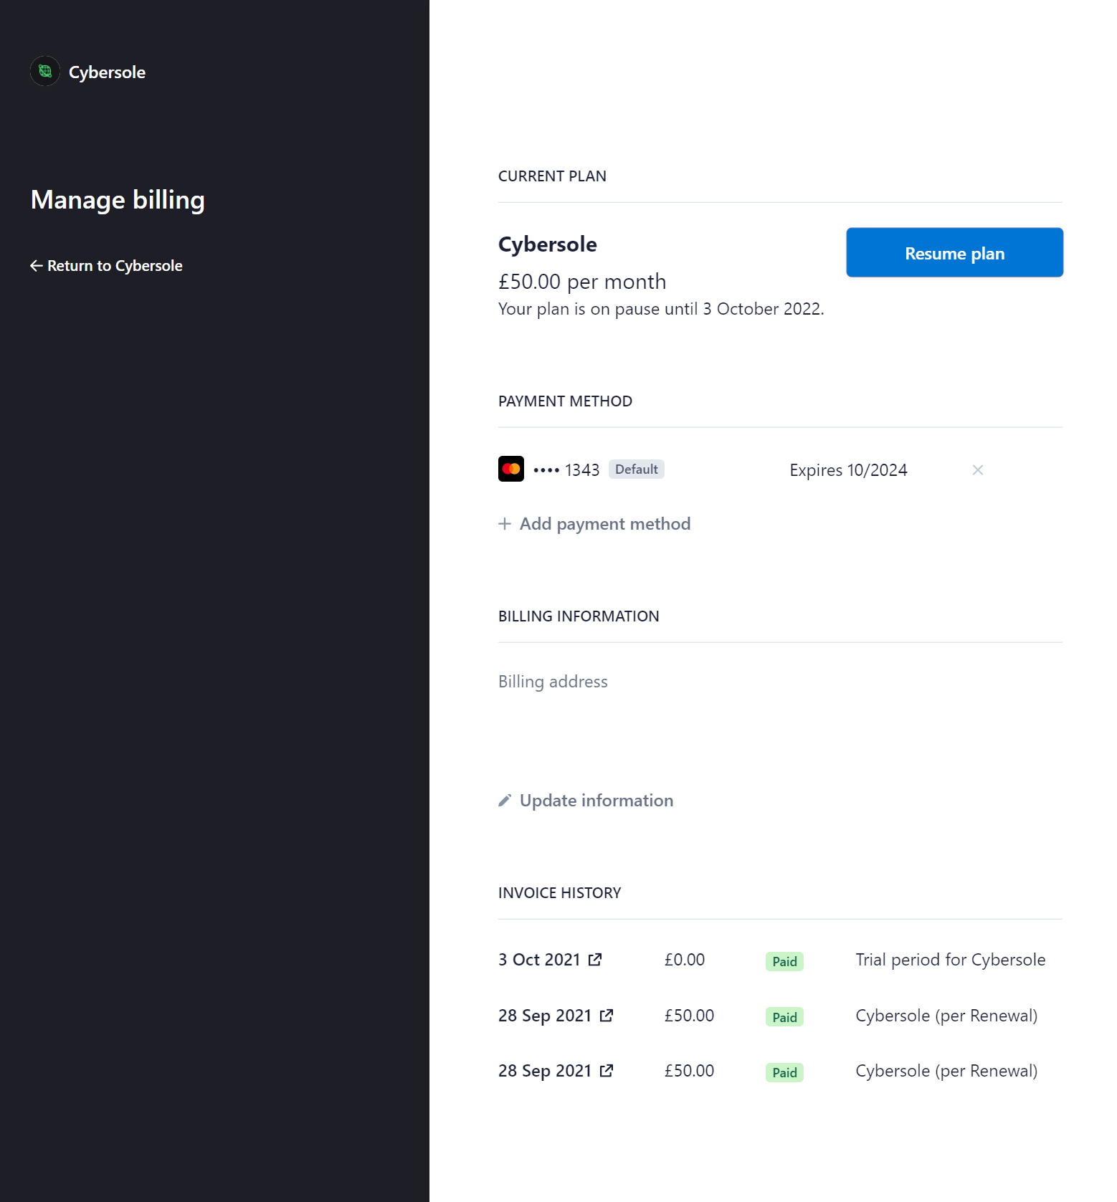Click the BILLING INFORMATION section header
This screenshot has height=1202, width=1117.
[579, 616]
